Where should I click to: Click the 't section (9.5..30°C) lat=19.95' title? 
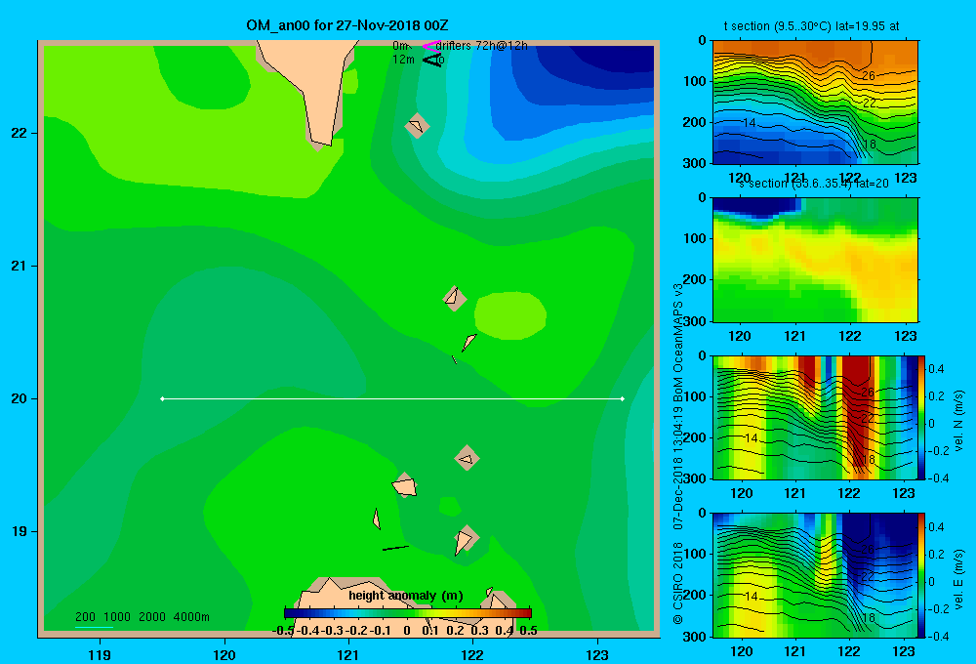coord(811,26)
